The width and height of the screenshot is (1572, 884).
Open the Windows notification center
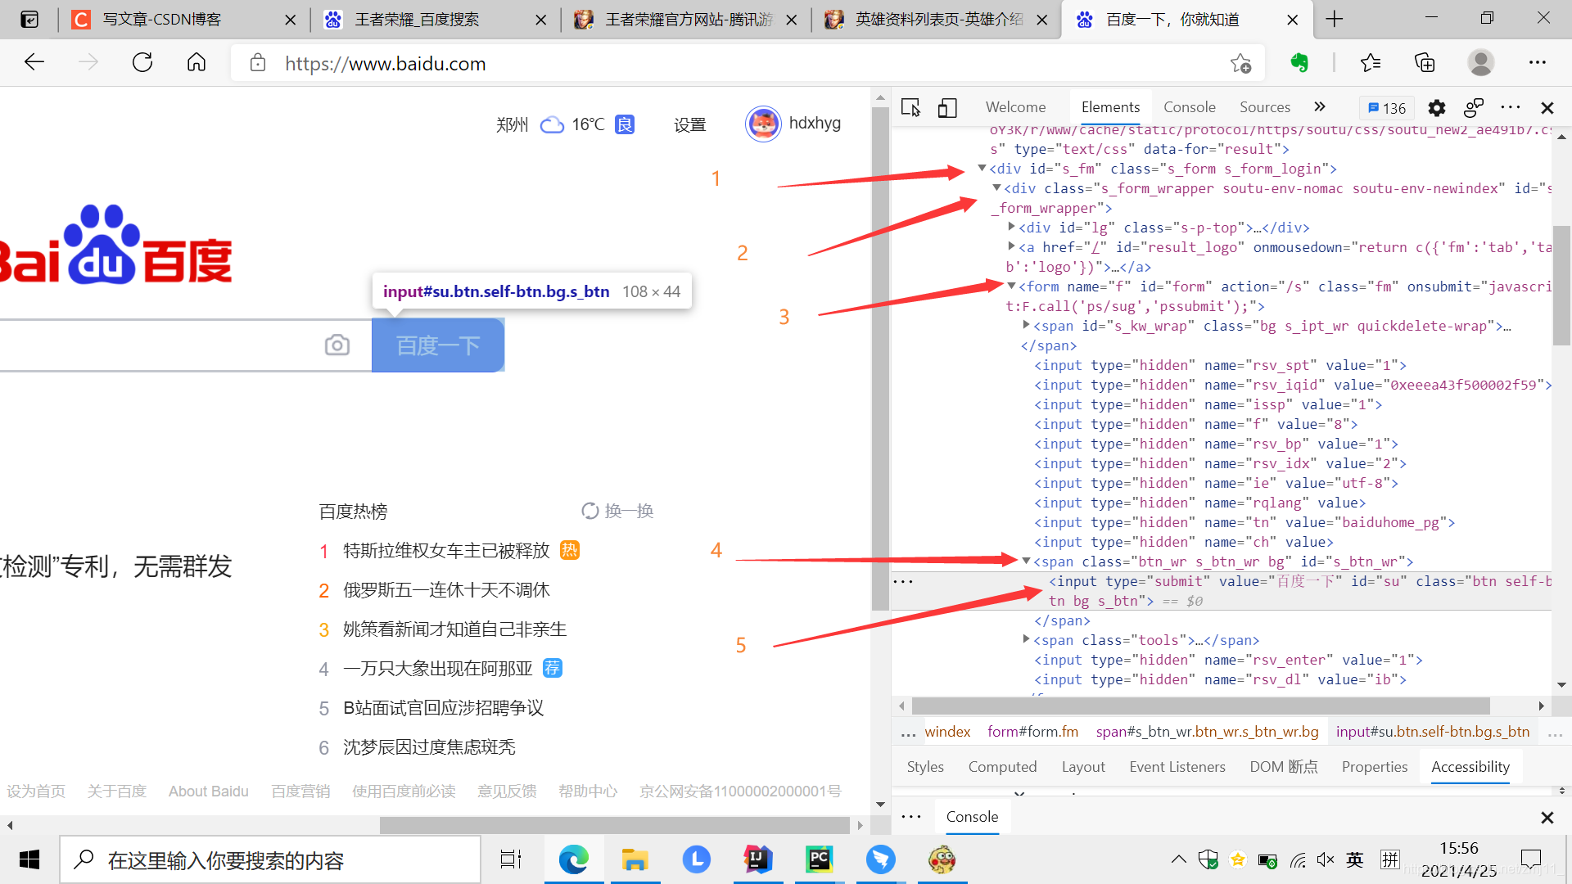pos(1530,859)
